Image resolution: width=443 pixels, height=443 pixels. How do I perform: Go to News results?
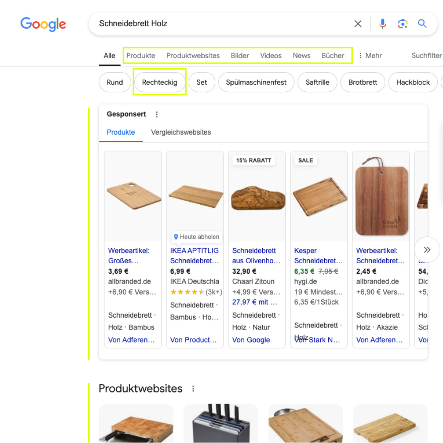pos(301,56)
